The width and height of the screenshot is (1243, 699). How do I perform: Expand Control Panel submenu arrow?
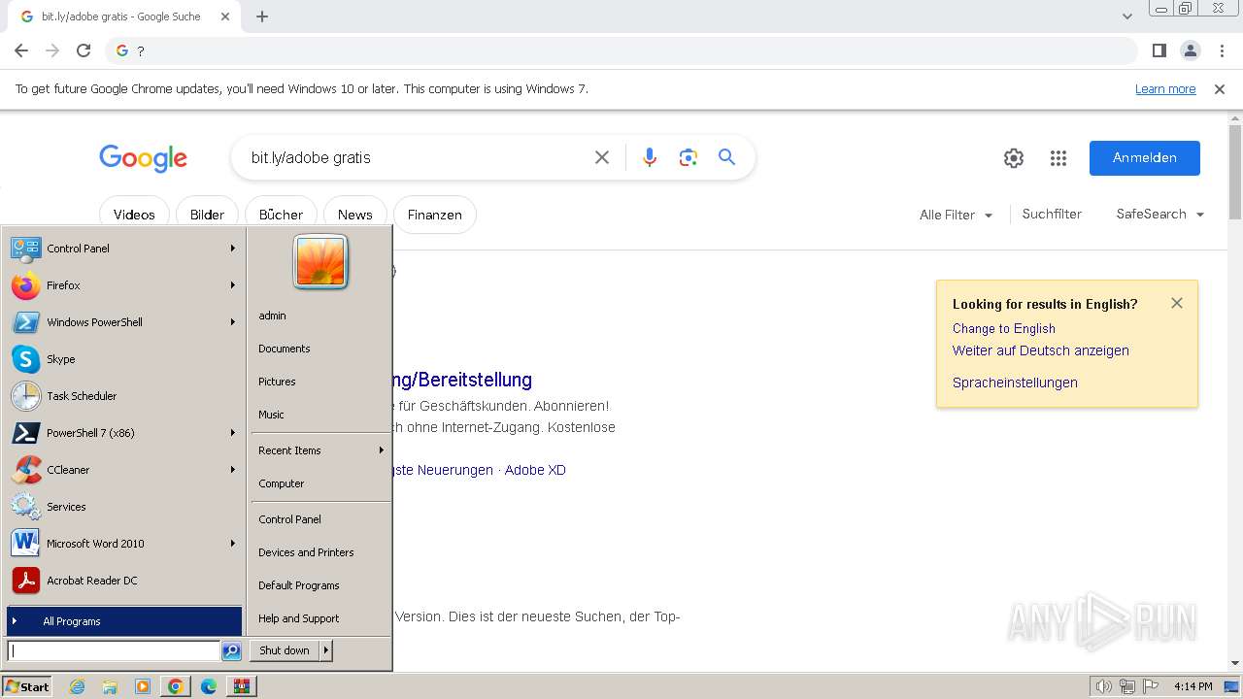[x=233, y=249]
